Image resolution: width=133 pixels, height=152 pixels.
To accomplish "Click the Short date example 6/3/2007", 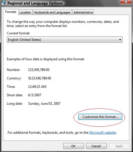I will [x=34, y=95].
